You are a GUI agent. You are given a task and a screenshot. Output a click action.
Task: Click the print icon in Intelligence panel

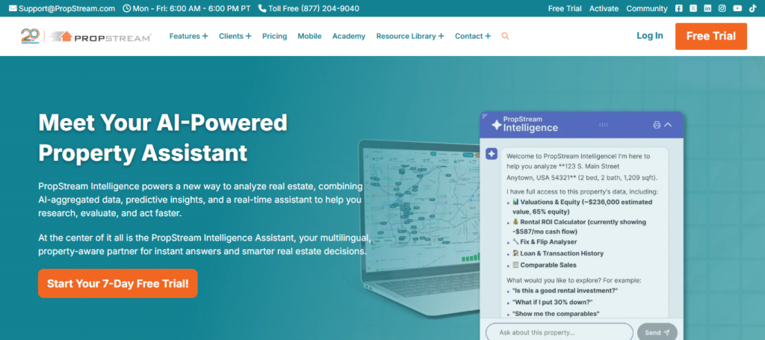coord(657,125)
